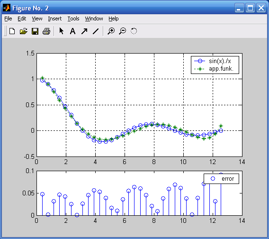Select the Edit Plot arrow tool
269x239 pixels.
pos(61,31)
